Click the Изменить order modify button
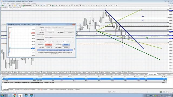Screen dimensions: 173x97 click(x=55, y=50)
